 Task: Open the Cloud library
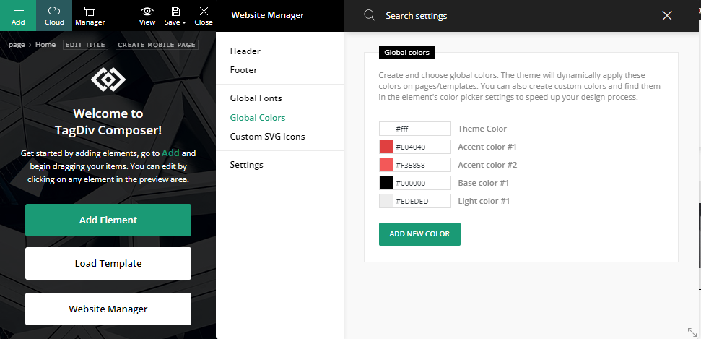[x=54, y=16]
